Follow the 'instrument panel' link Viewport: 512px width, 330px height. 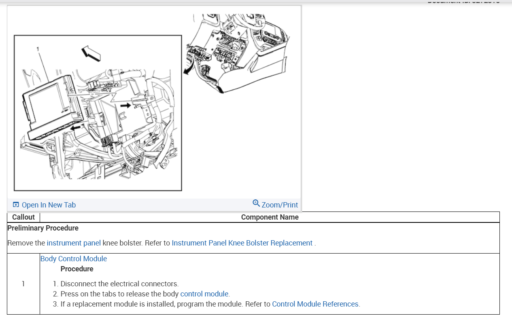coord(74,243)
